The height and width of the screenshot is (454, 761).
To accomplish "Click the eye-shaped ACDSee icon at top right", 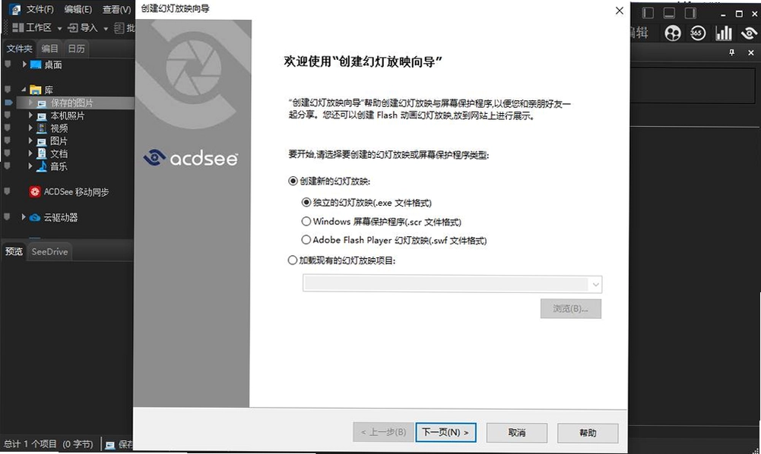I will (x=750, y=33).
